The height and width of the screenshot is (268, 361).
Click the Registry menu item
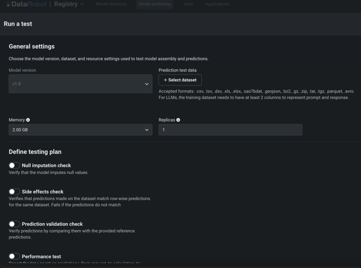[x=66, y=4]
